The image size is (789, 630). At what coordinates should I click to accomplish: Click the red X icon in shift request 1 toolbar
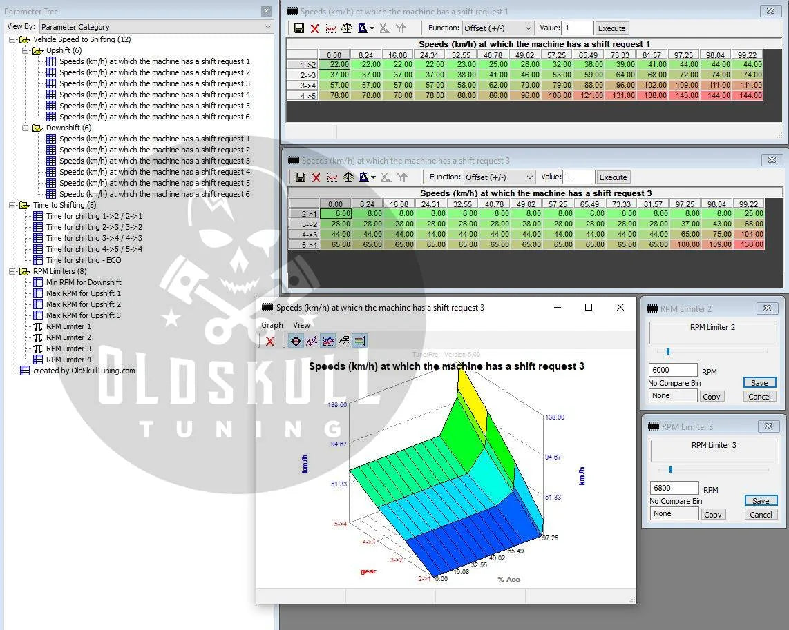315,28
